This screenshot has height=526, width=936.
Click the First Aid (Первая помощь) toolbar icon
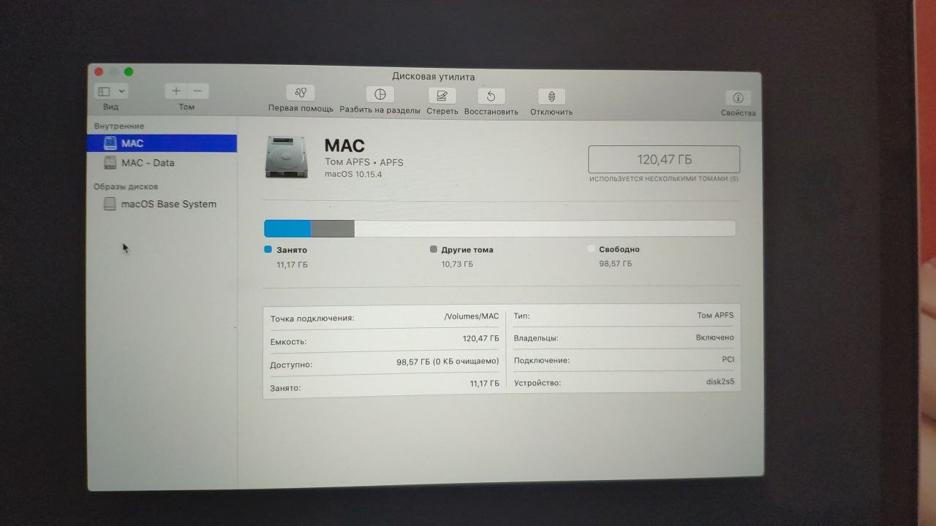(x=301, y=93)
